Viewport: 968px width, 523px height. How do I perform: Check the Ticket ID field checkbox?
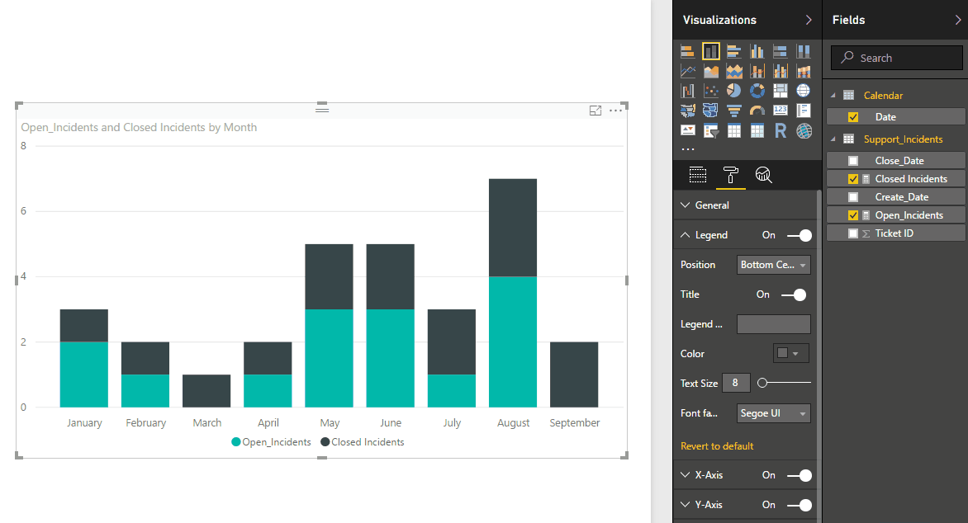(853, 233)
